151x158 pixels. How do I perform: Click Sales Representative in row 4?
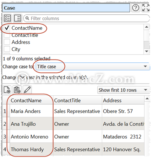coord(77,149)
